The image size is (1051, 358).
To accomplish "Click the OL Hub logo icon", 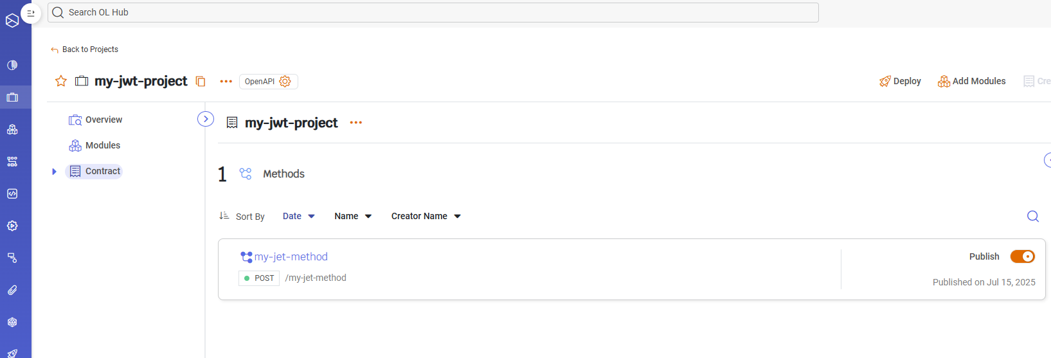I will (x=12, y=21).
